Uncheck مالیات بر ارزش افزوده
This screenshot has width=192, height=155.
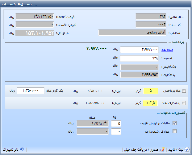pos(175,123)
